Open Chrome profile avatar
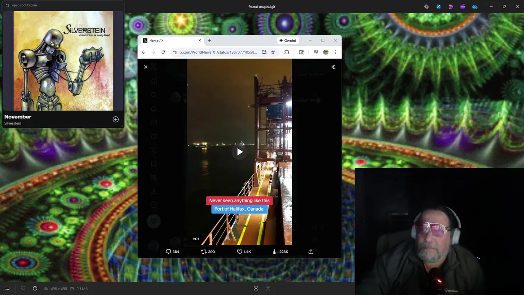This screenshot has width=524, height=295. [x=326, y=52]
